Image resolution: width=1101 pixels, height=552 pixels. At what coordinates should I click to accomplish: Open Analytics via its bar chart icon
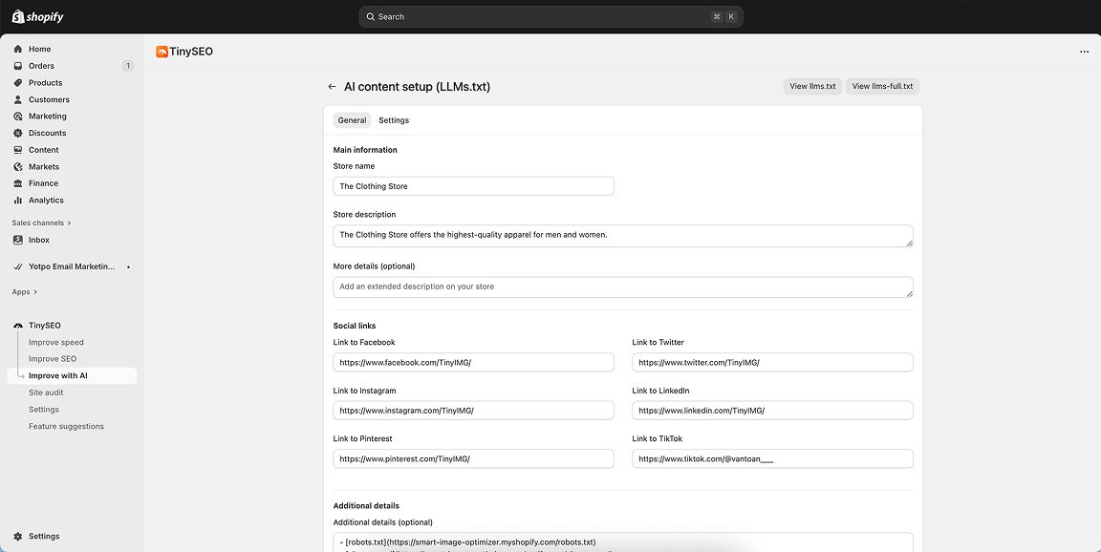pyautogui.click(x=18, y=200)
